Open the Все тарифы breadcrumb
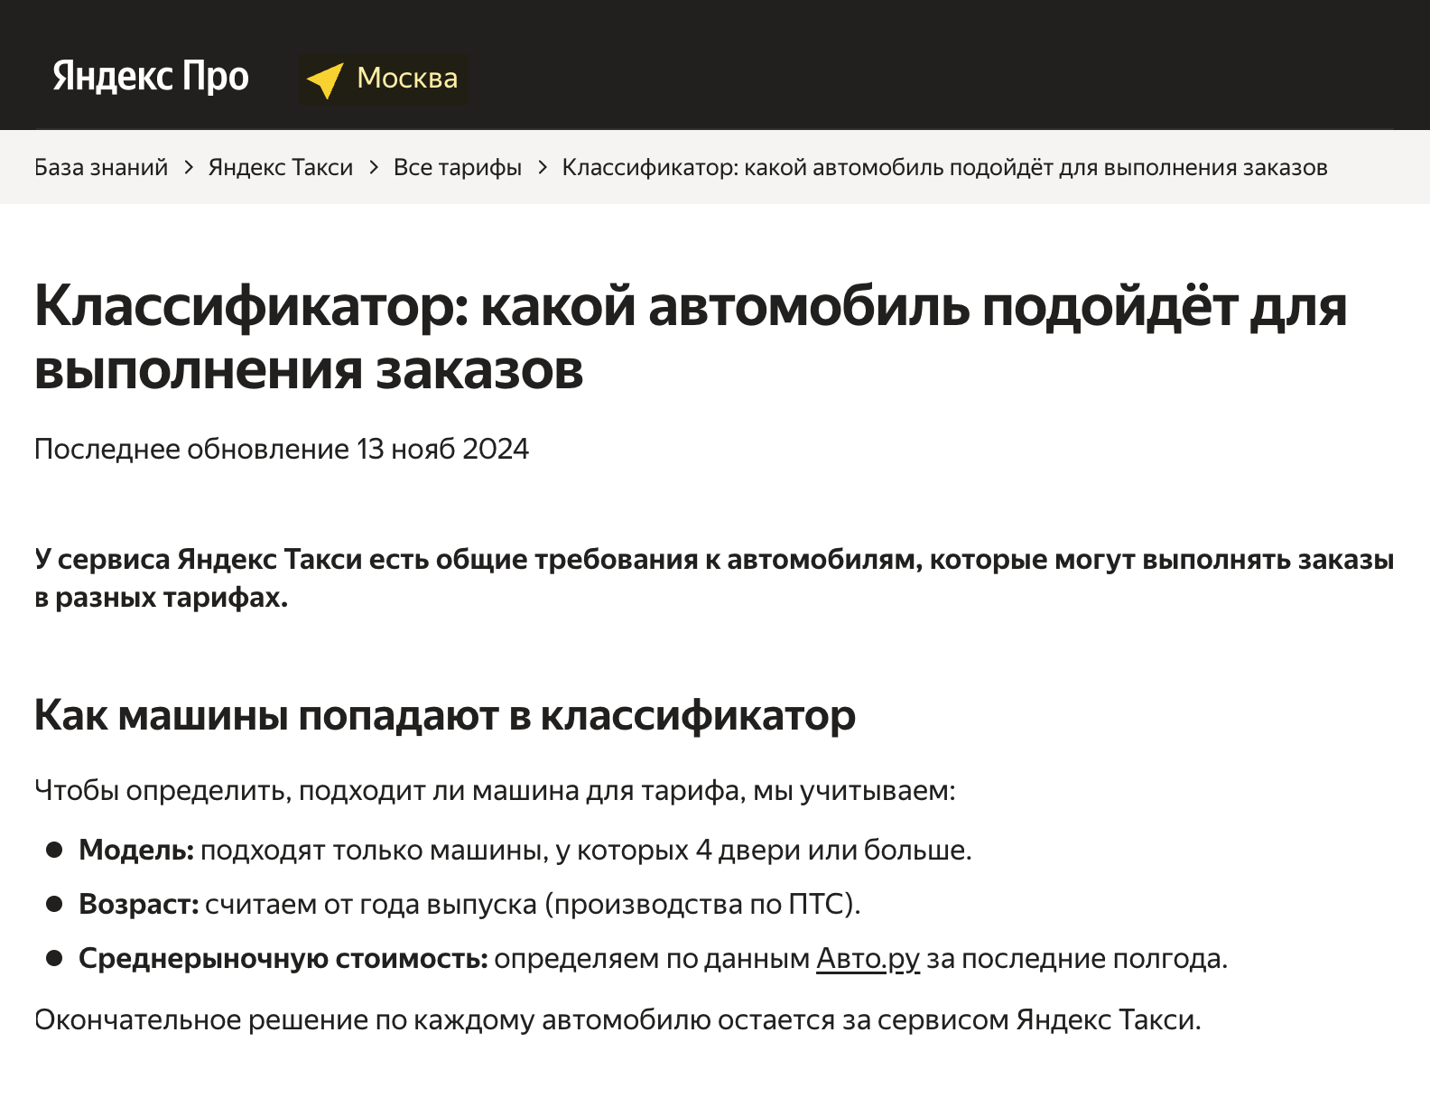The width and height of the screenshot is (1430, 1107). (x=458, y=167)
